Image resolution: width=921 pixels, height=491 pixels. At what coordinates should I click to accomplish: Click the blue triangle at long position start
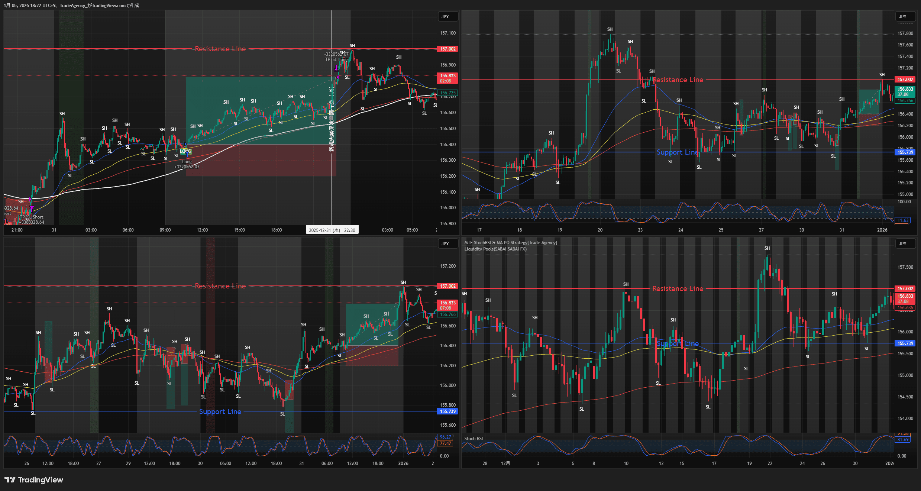(x=186, y=144)
